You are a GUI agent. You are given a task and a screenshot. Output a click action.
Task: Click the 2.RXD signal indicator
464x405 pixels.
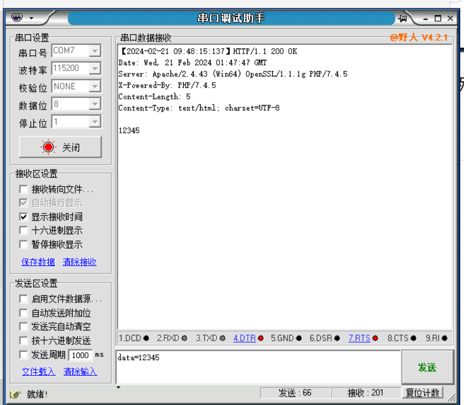click(x=172, y=338)
